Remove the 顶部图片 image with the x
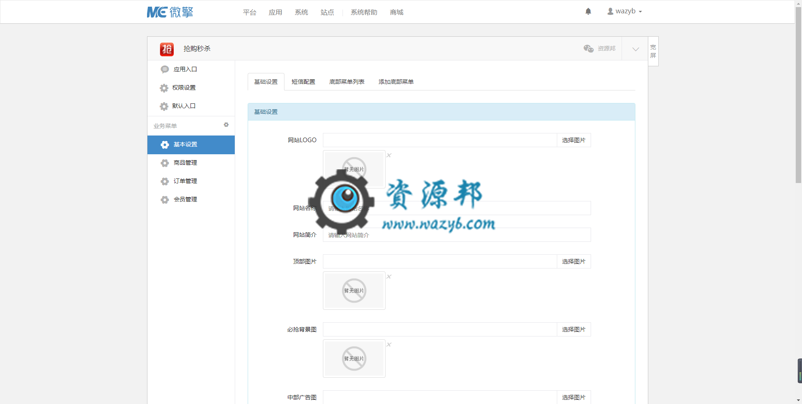Viewport: 802px width, 404px height. [x=389, y=276]
